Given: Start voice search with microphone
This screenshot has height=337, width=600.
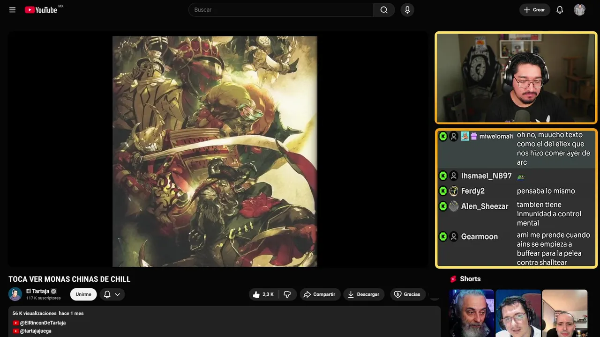Looking at the screenshot, I should [407, 10].
